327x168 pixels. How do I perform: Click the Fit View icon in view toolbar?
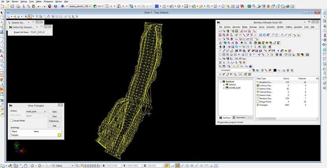coord(41,16)
